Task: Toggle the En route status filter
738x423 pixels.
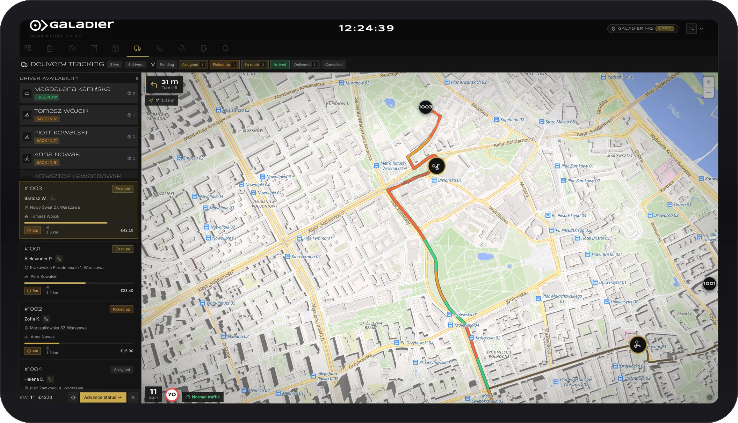Action: click(255, 65)
